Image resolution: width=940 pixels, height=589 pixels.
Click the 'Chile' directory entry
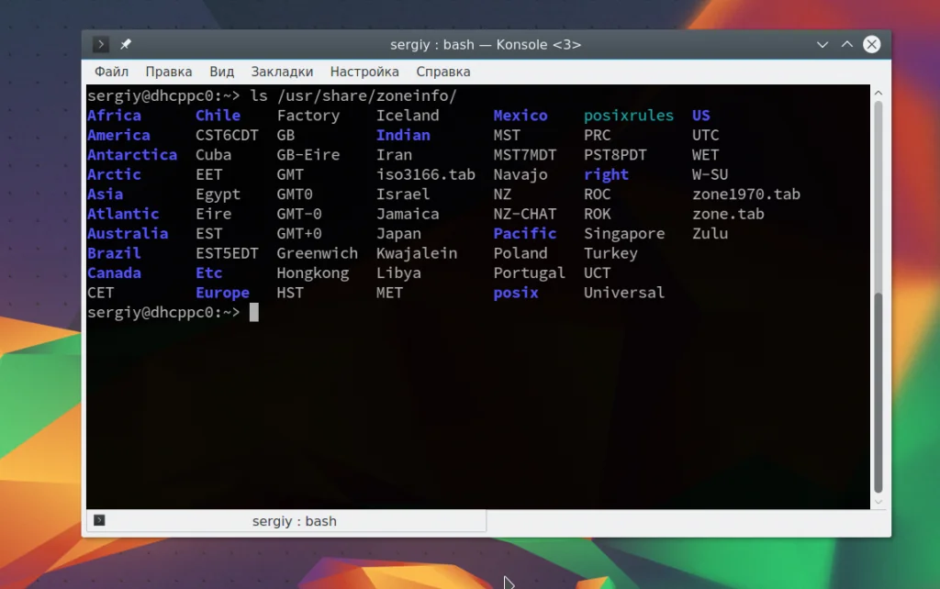pos(218,115)
